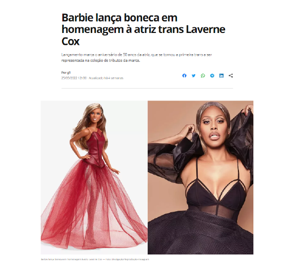
Task: Open the Laverne Cox portrait photo
Action: click(x=200, y=177)
